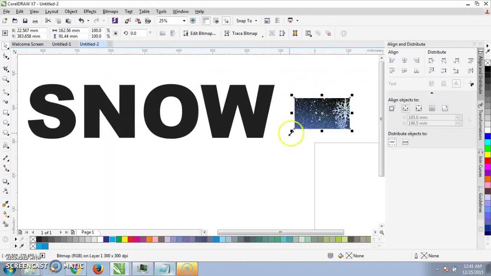Click the horizontal scrollbar thumb
Viewport: 491px width, 276px height.
coord(280,232)
